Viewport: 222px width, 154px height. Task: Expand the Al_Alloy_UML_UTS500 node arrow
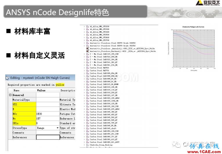point(84,35)
